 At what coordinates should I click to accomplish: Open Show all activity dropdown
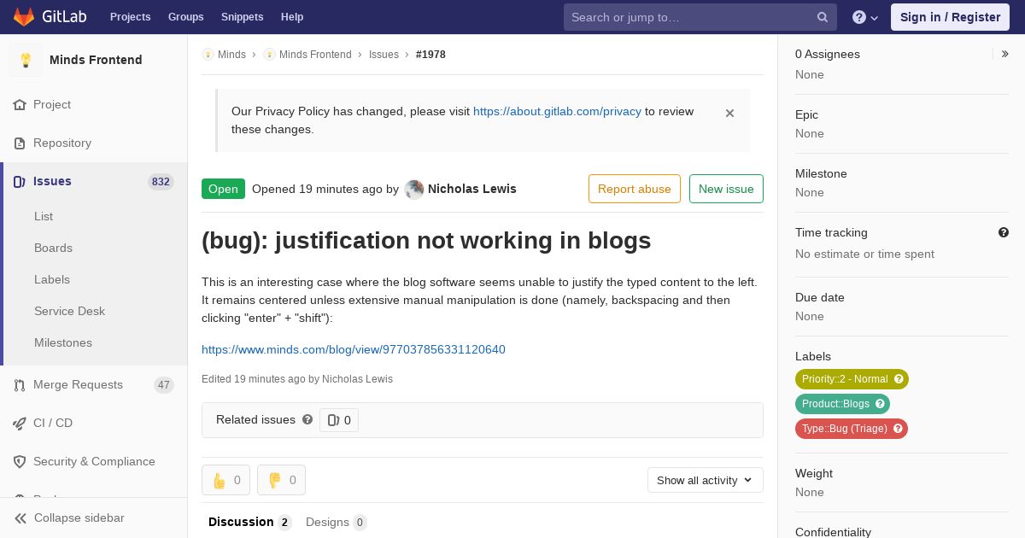[x=706, y=480]
